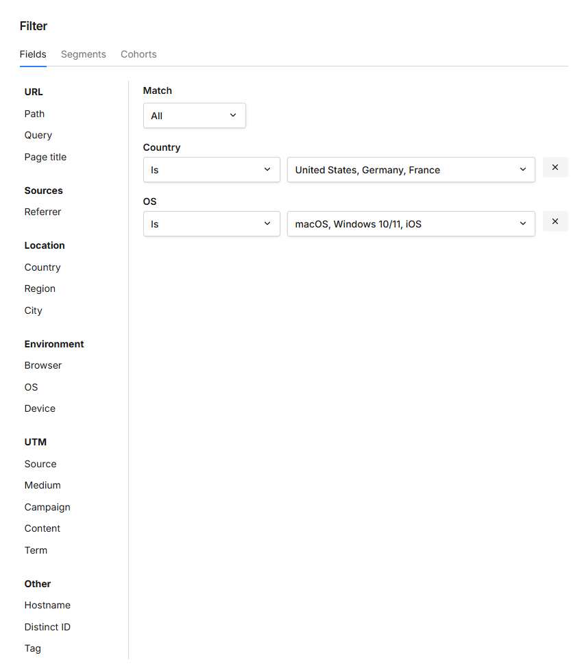Switch to the Segments tab

point(84,54)
